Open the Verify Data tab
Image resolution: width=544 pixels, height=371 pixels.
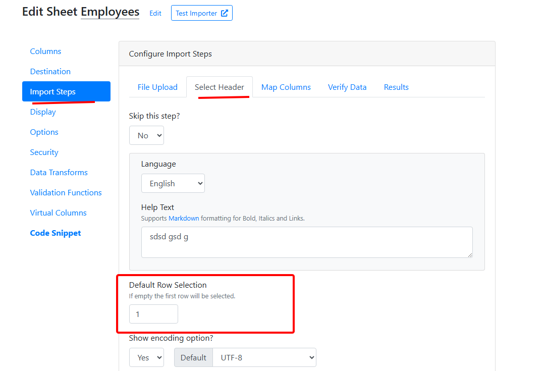point(347,87)
